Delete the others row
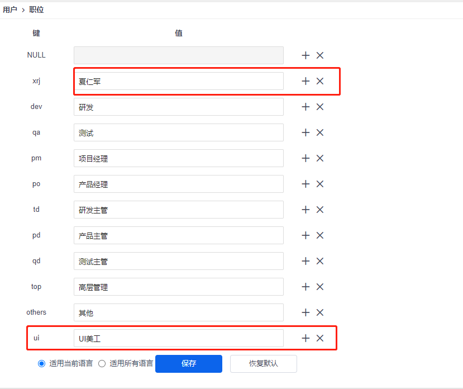This screenshot has width=463, height=389. pyautogui.click(x=320, y=312)
